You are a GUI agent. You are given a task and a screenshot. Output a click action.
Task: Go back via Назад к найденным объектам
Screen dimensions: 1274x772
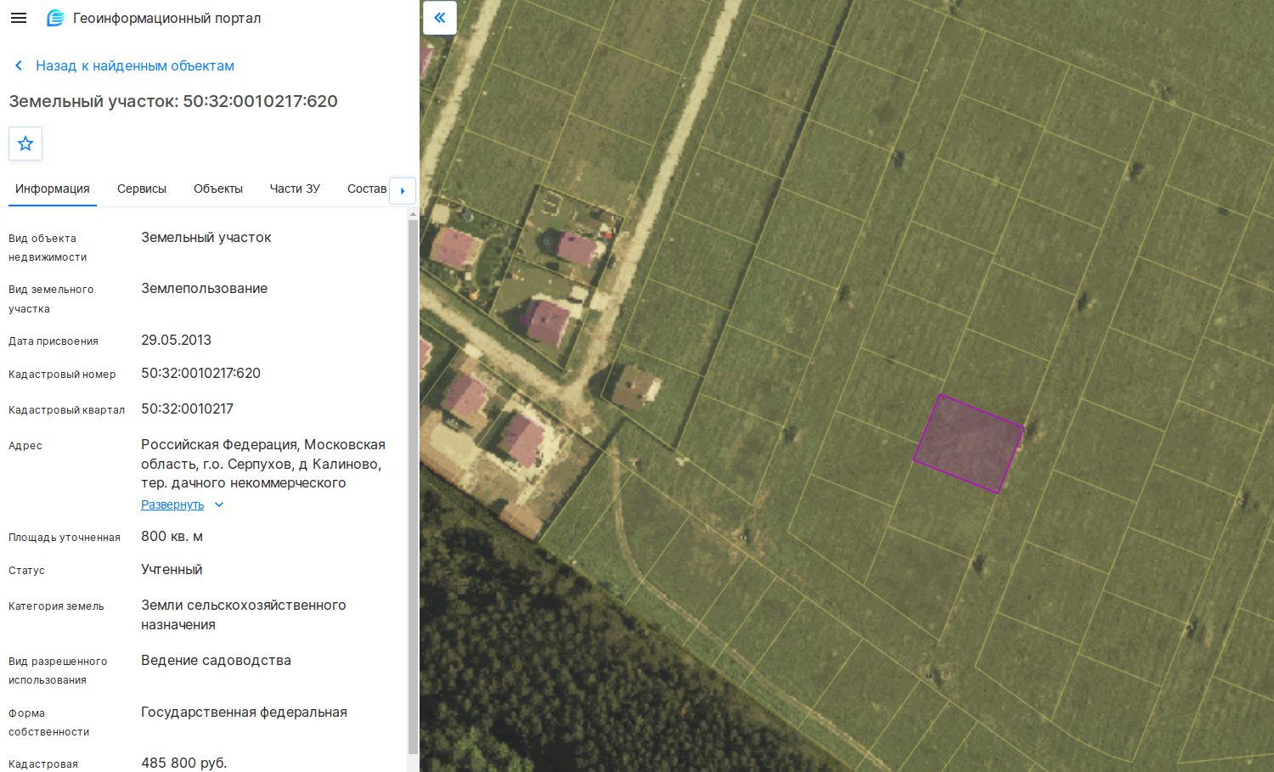tap(135, 65)
